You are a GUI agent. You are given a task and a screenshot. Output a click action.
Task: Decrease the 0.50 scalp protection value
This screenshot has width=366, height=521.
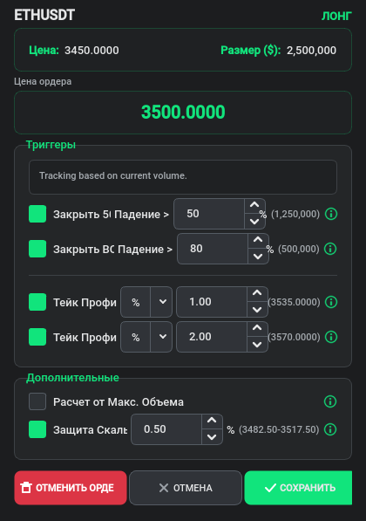(212, 437)
